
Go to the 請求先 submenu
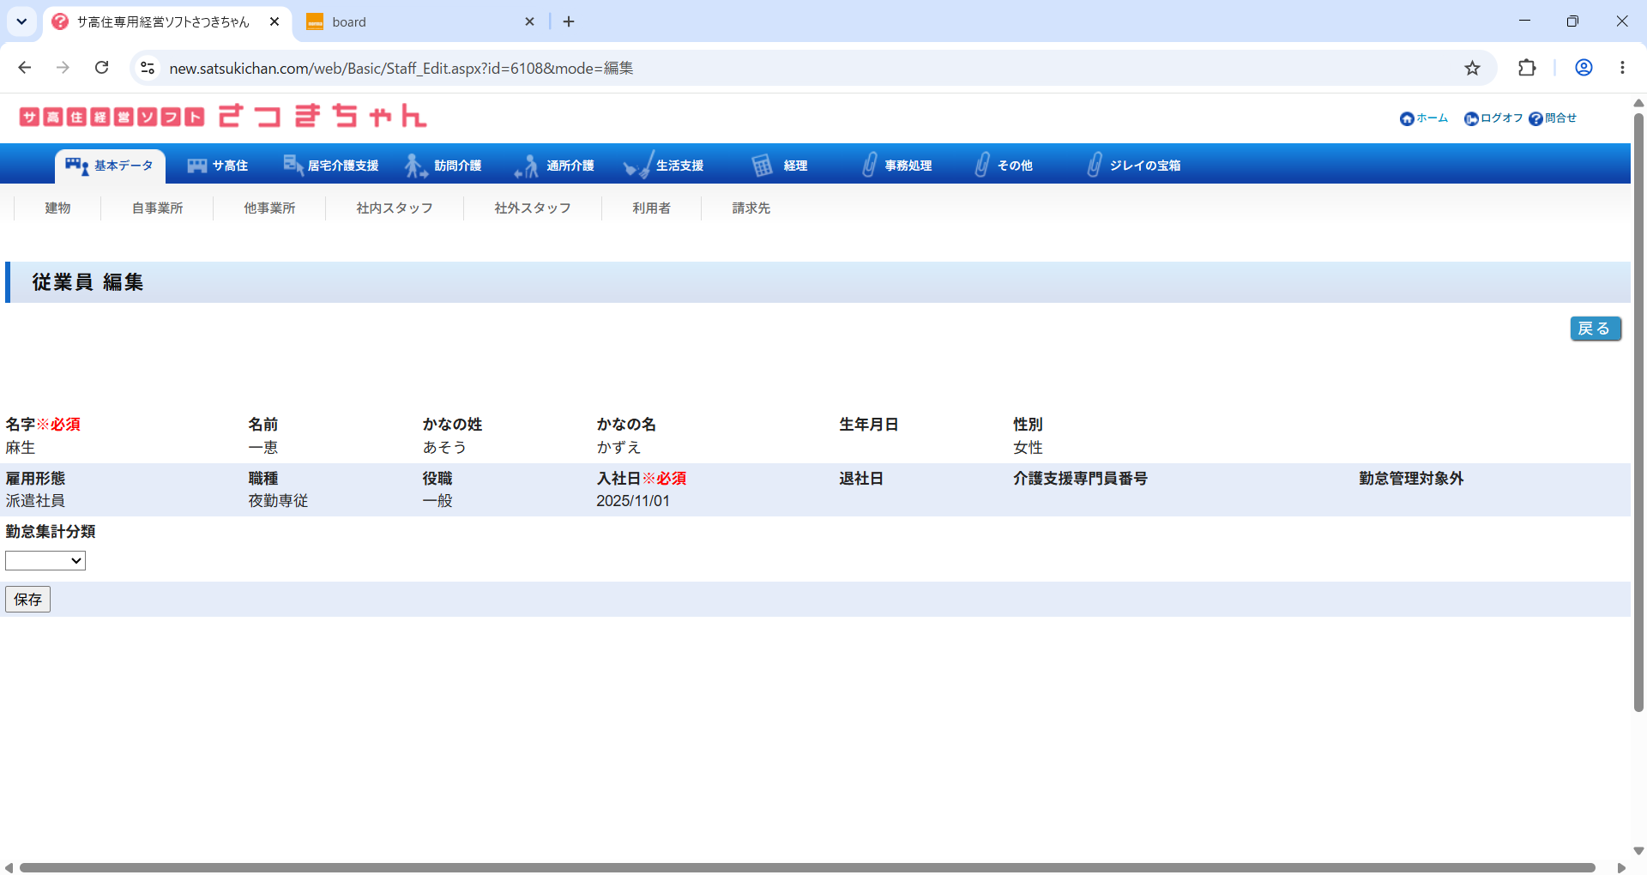pos(751,208)
